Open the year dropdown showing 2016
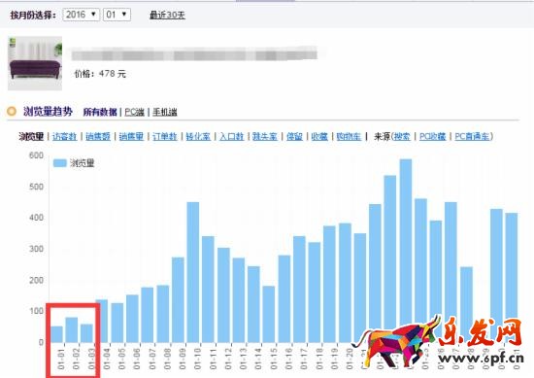 tap(81, 15)
